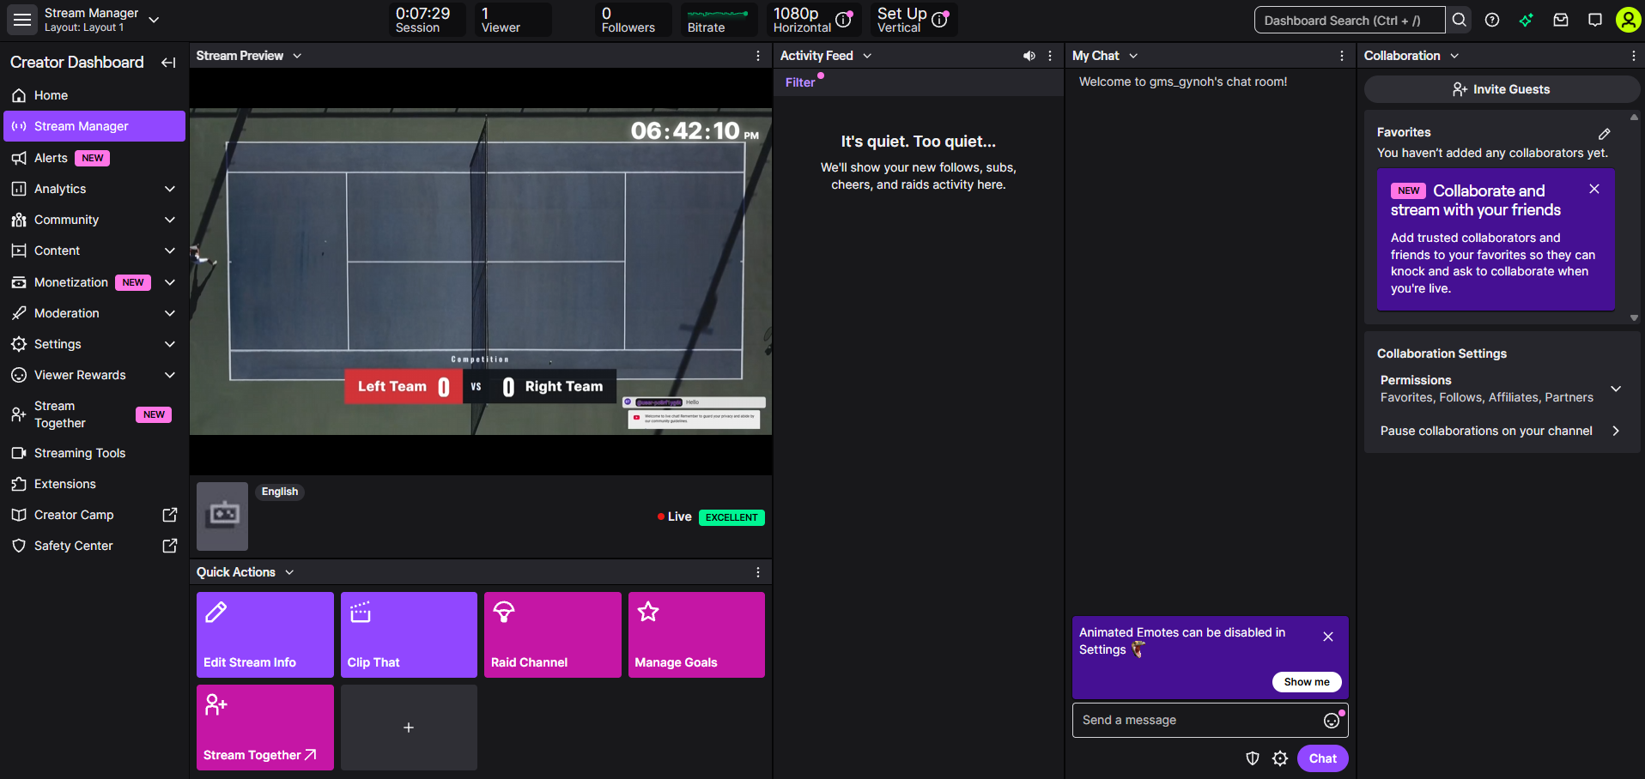Click Show me in emotes notice
Image resolution: width=1645 pixels, height=779 pixels.
[x=1307, y=682]
